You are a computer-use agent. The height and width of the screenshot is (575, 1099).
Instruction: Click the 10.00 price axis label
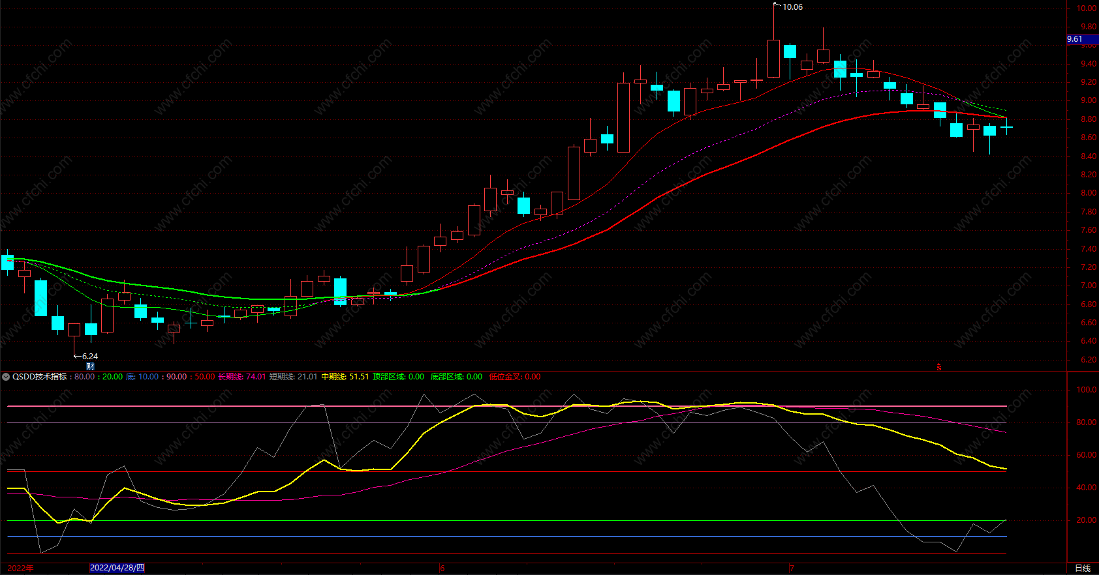coord(1086,8)
